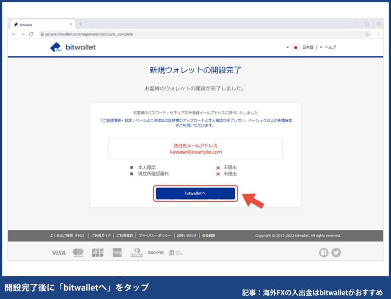Open browser menu three-dot icon

(378, 34)
